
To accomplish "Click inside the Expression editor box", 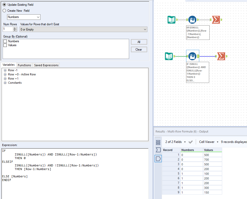I will [x=75, y=174].
